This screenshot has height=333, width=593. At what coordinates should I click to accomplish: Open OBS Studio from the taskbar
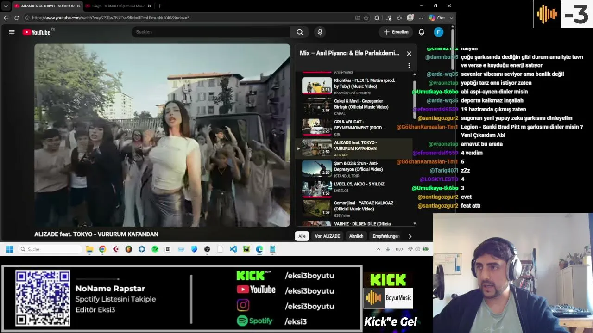(207, 249)
